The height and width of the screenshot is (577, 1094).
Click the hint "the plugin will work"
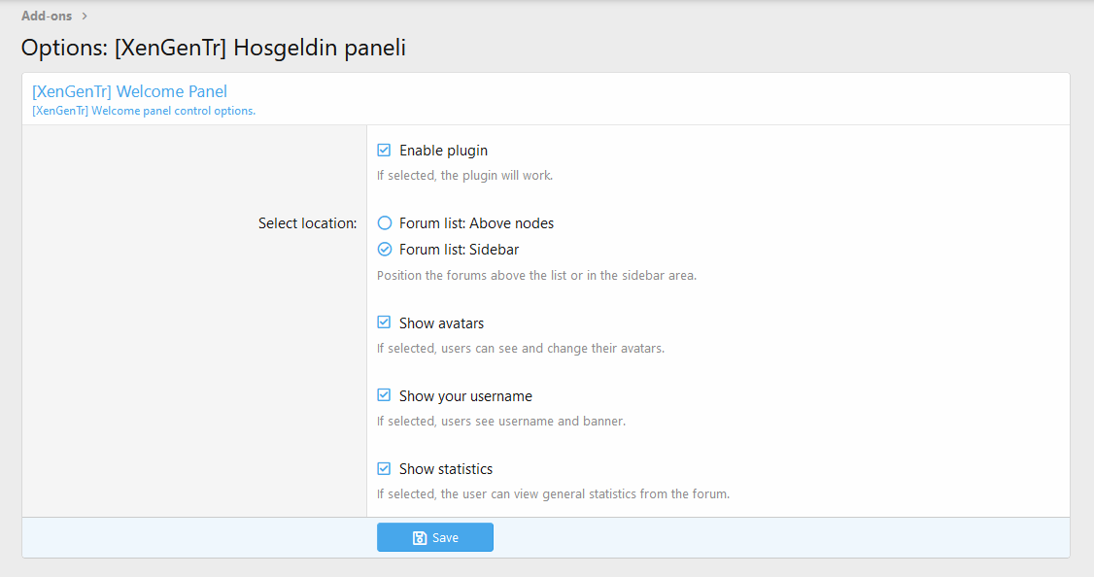[464, 176]
